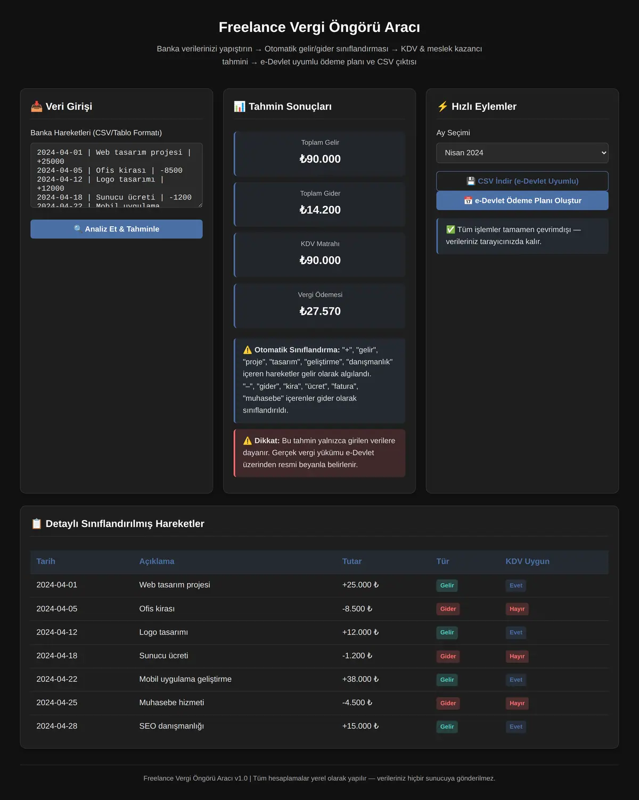Download via CSV İndir (e-Devlet Uyumlu)
The height and width of the screenshot is (800, 639).
pos(522,181)
